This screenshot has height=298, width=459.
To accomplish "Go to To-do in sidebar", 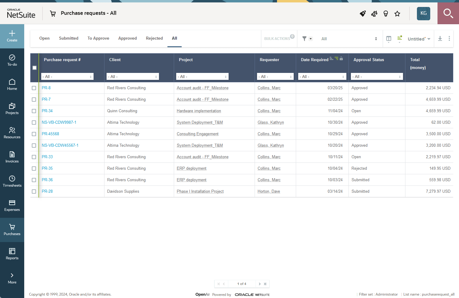I will pyautogui.click(x=12, y=61).
